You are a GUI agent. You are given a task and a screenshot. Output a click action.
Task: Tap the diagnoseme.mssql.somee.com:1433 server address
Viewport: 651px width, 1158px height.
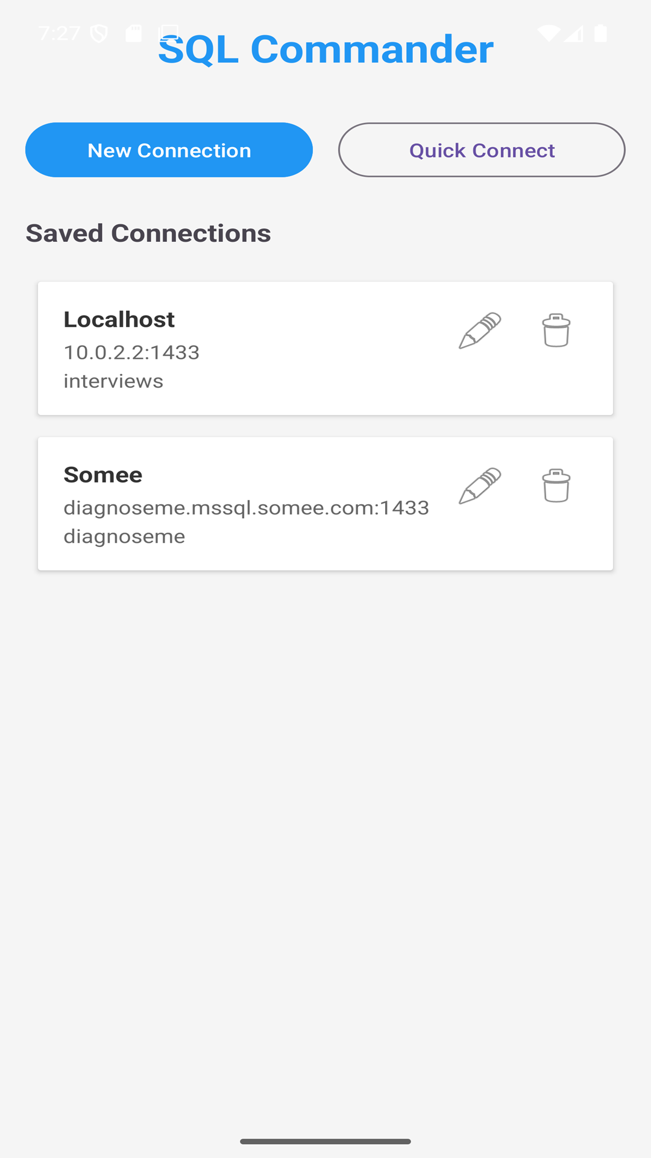tap(246, 508)
